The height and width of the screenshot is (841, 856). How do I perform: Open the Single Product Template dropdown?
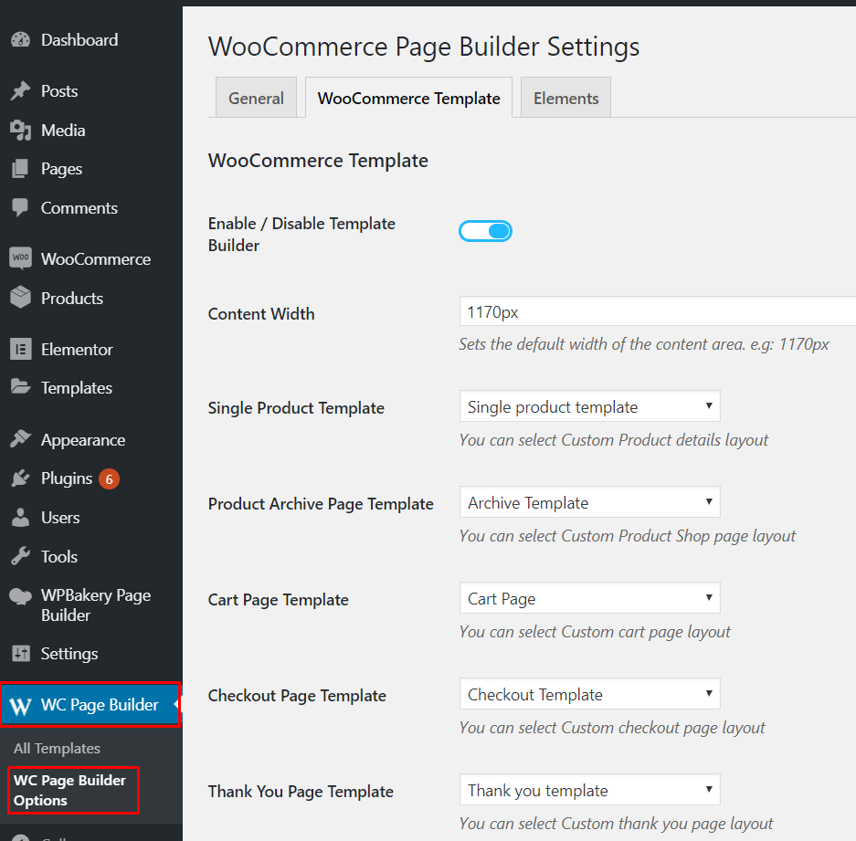tap(589, 407)
